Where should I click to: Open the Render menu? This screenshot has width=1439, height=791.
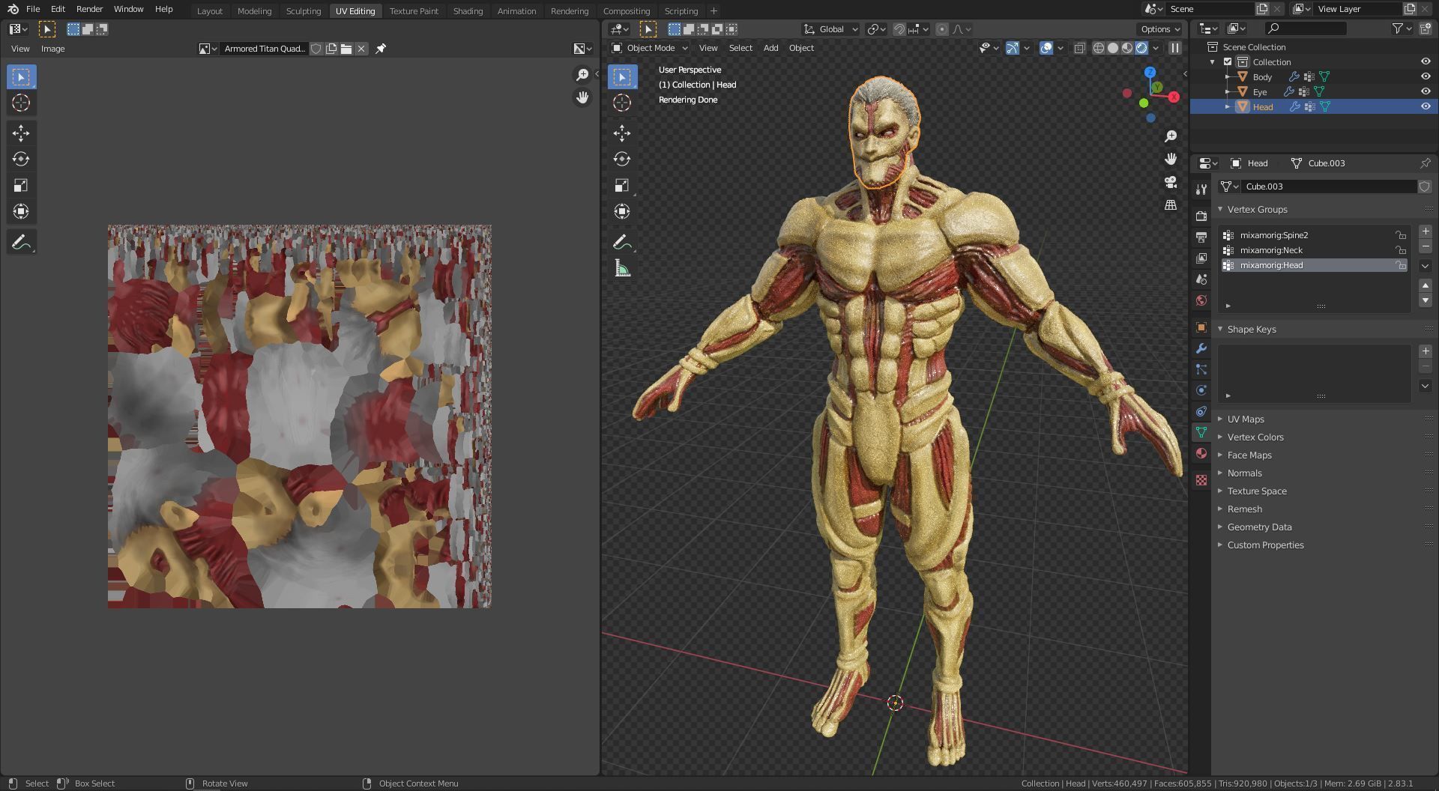coord(89,9)
